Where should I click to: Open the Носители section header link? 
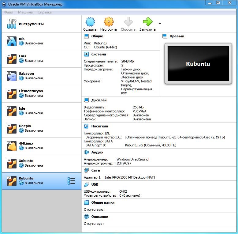(100, 126)
